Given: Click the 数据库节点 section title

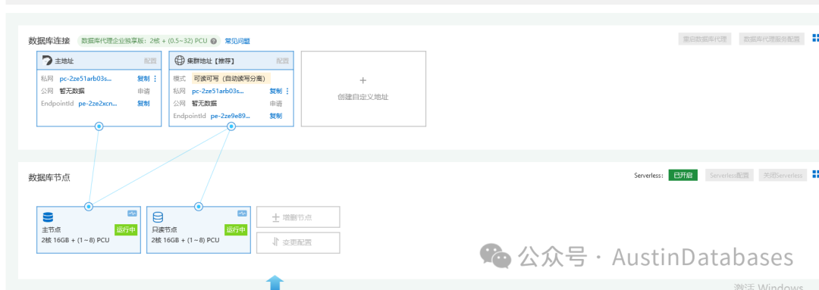Looking at the screenshot, I should click(x=49, y=177).
